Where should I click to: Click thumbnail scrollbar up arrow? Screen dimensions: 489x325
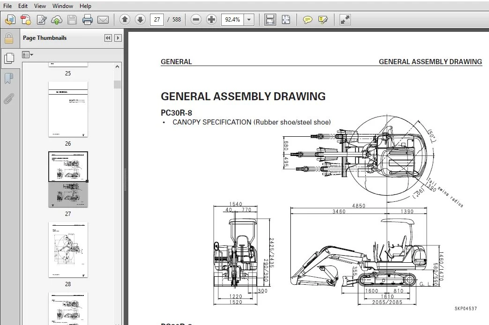[117, 66]
